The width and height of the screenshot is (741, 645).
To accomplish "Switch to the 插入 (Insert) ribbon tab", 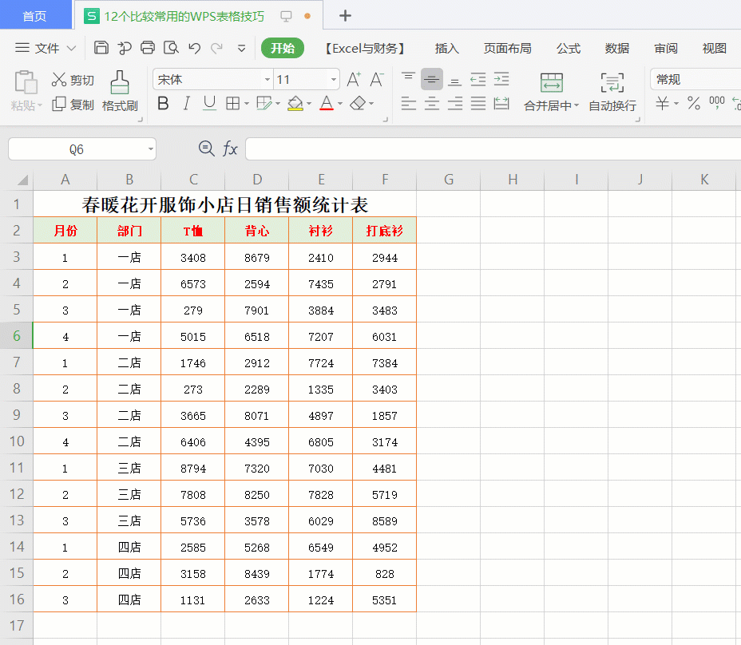I will [x=447, y=49].
